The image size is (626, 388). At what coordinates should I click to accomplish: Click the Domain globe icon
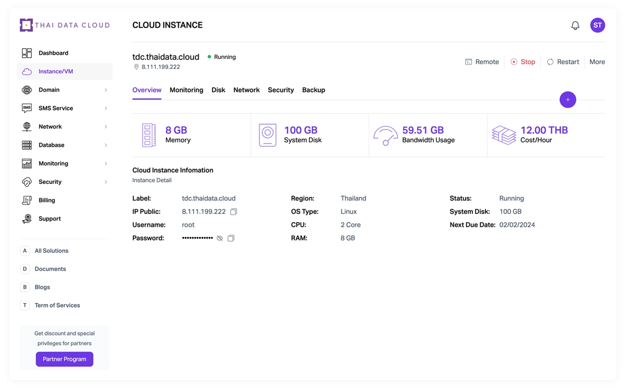(27, 90)
